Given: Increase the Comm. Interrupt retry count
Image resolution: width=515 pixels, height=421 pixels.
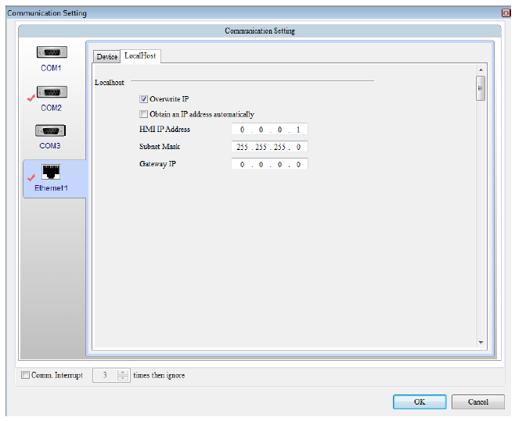Looking at the screenshot, I should [x=123, y=372].
